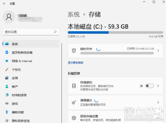Image resolution: width=166 pixels, height=123 pixels.
Task: Open 应用 settings
Action: pyautogui.click(x=31, y=78)
